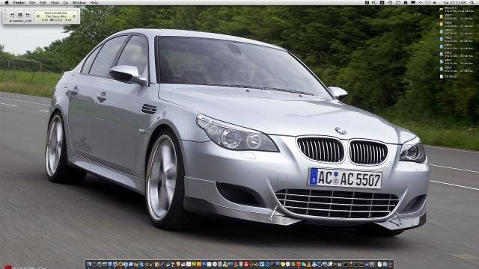Click the Time Machine clock menu bar icon
479x269 pixels.
(x=391, y=2)
